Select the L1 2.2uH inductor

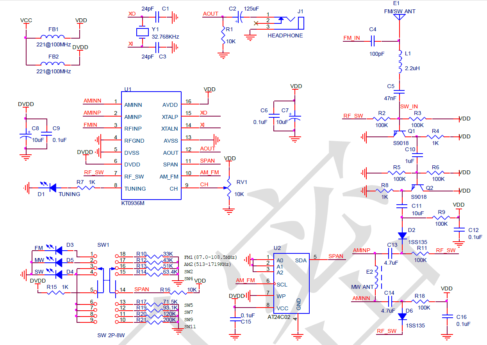click(x=400, y=62)
